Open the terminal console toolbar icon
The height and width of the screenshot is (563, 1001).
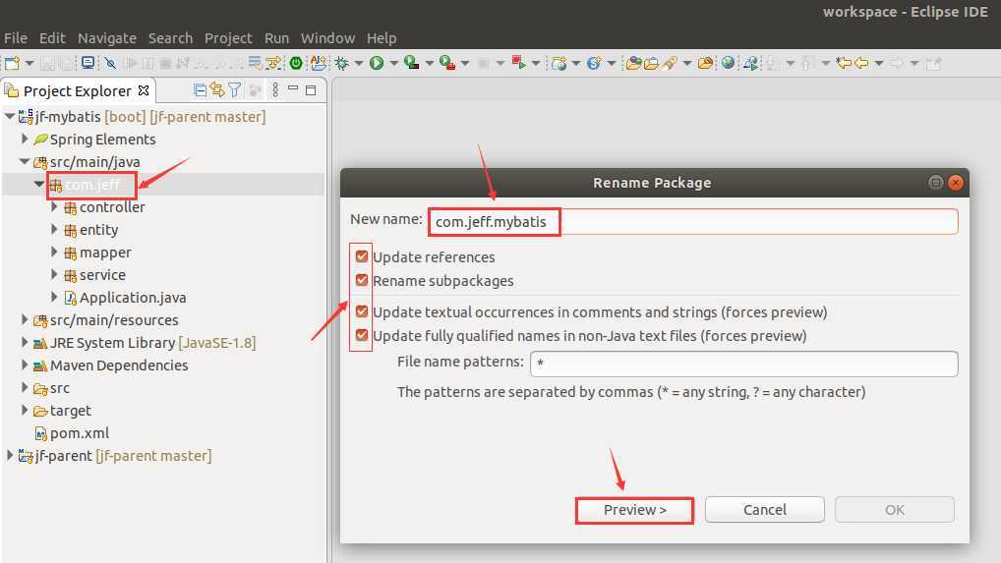click(88, 63)
